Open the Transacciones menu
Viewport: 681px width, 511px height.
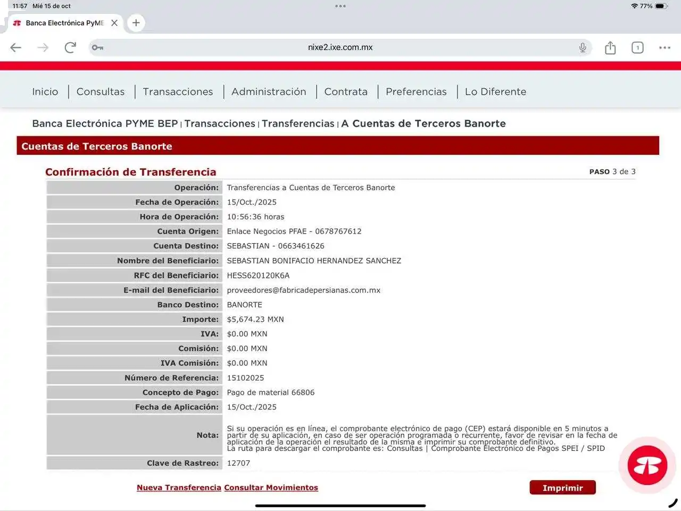pyautogui.click(x=178, y=92)
